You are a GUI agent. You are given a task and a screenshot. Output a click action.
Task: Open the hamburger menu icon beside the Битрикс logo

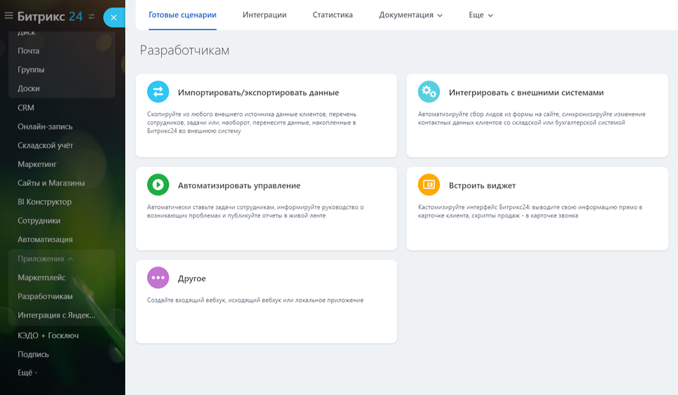tap(9, 16)
